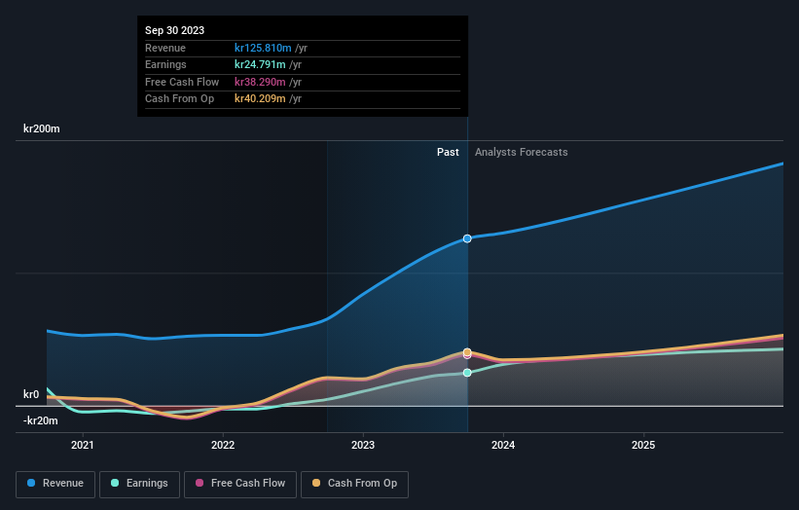Image resolution: width=799 pixels, height=510 pixels.
Task: Click the Free Cash Flow label in tooltip
Action: pyautogui.click(x=182, y=82)
